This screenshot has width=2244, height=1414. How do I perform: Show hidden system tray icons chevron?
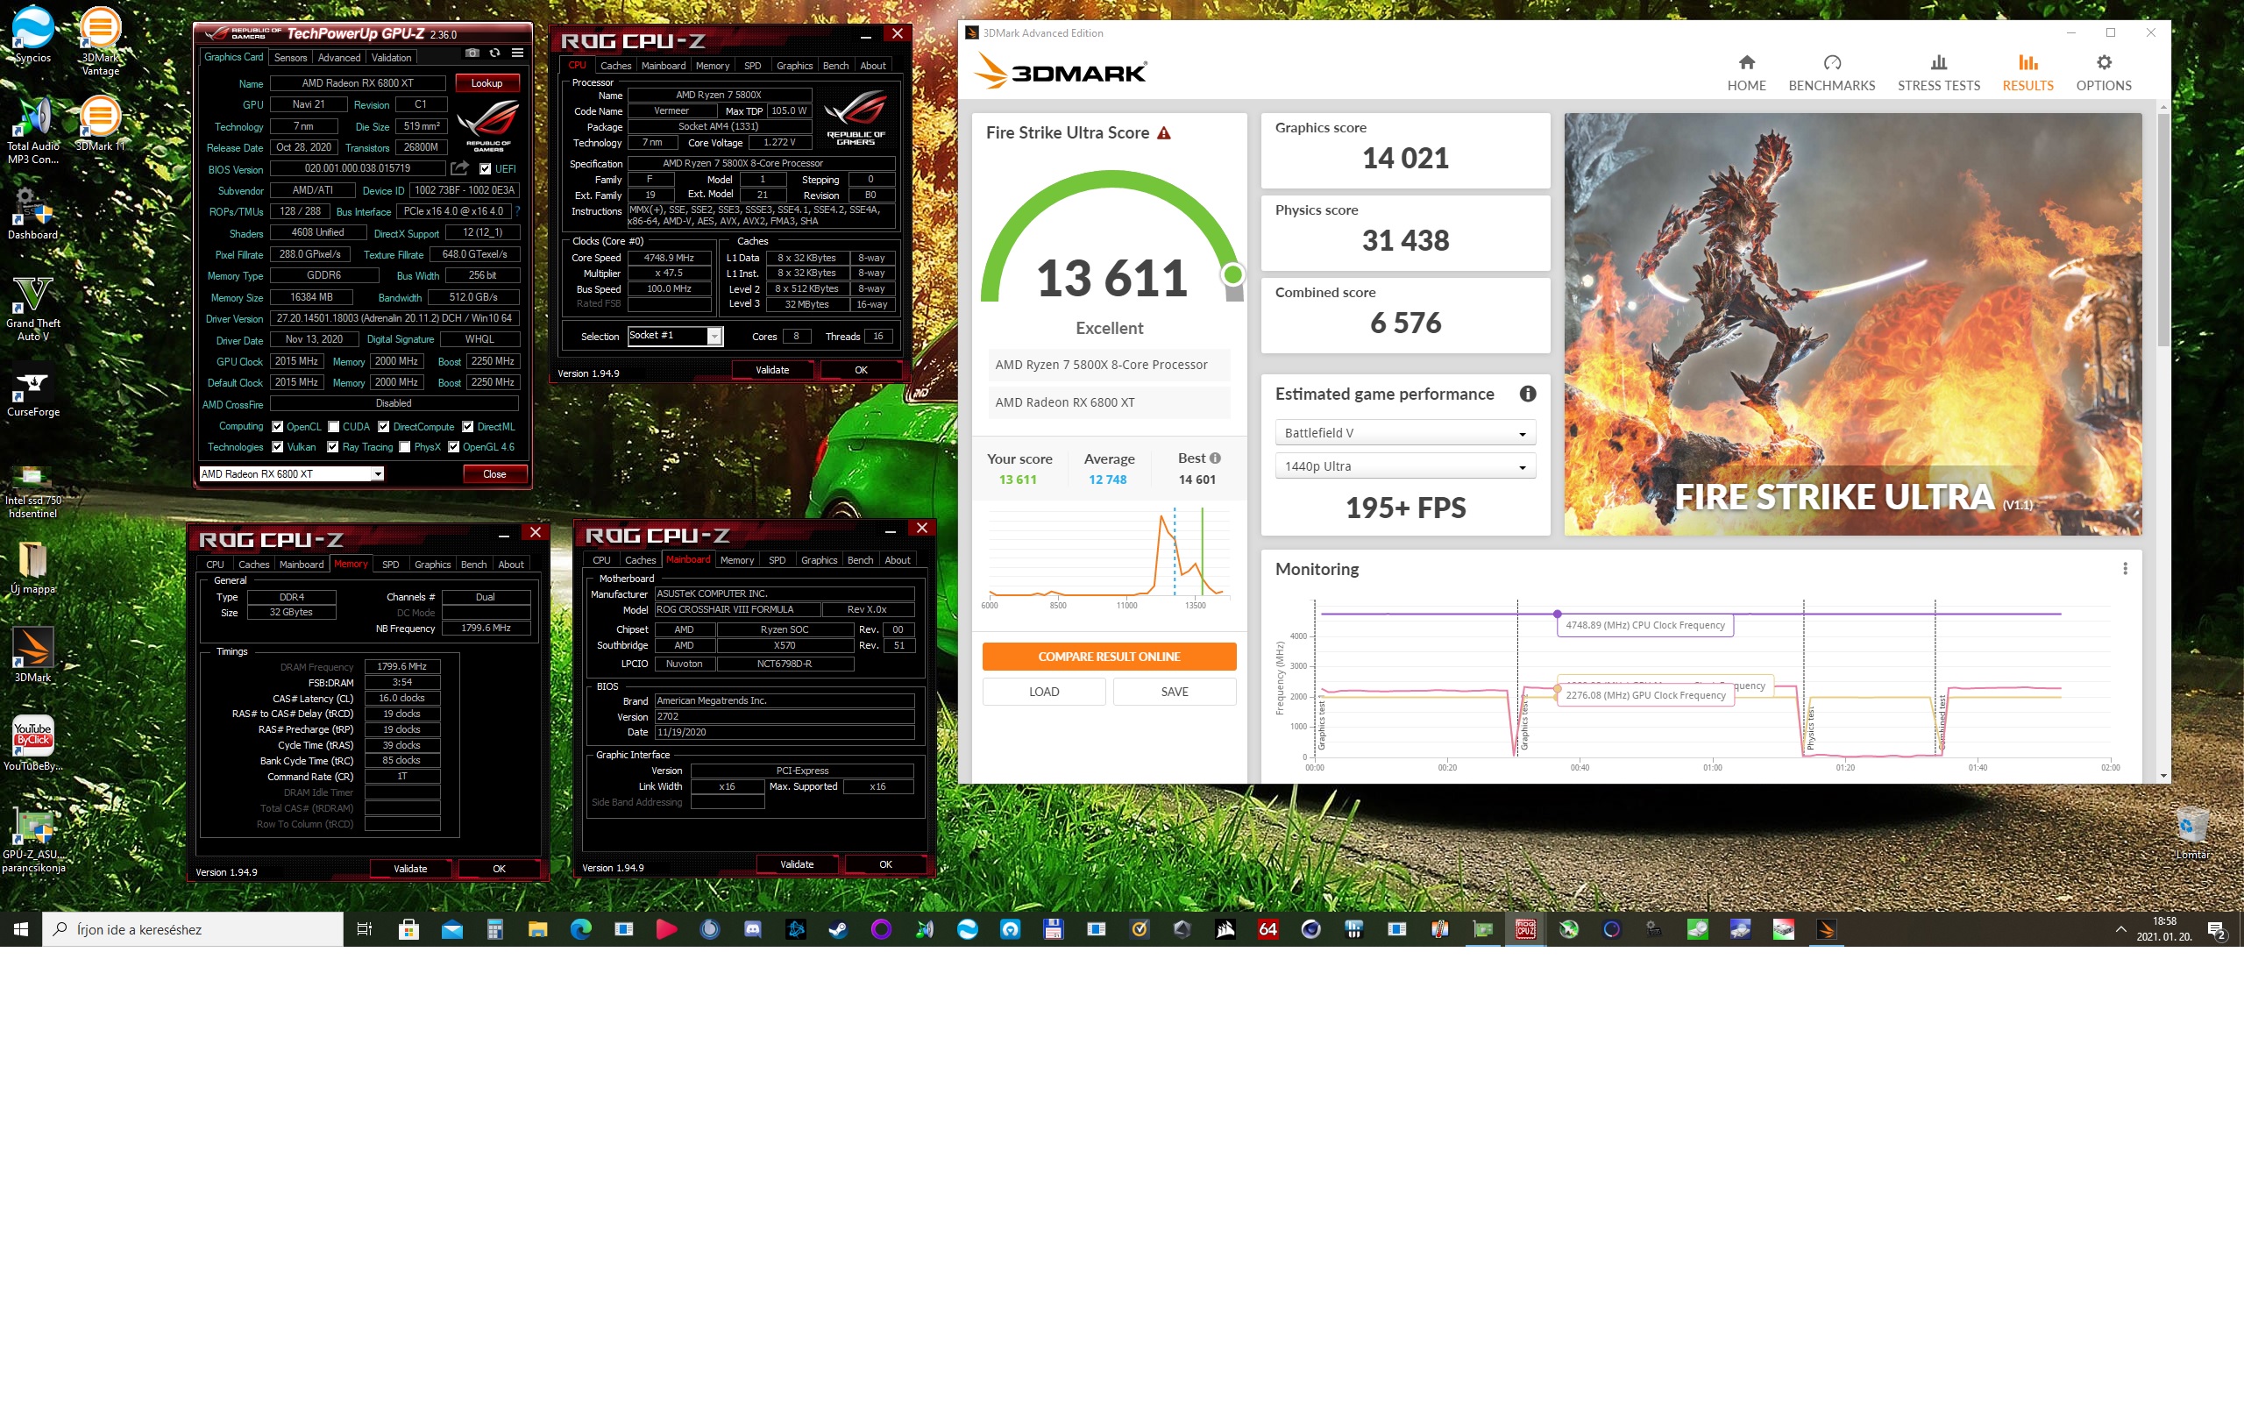tap(2120, 929)
